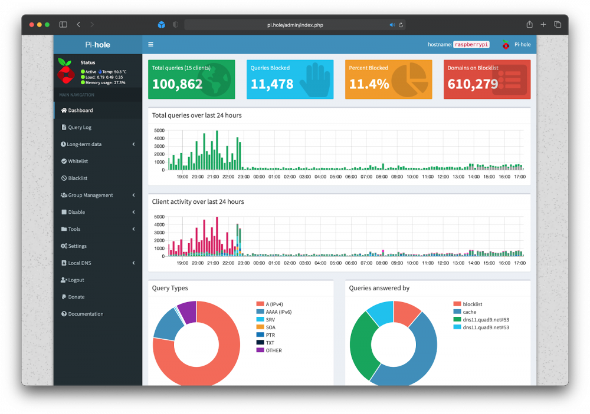Click the OTHER purple color swatch
The width and height of the screenshot is (590, 414).
coord(260,350)
